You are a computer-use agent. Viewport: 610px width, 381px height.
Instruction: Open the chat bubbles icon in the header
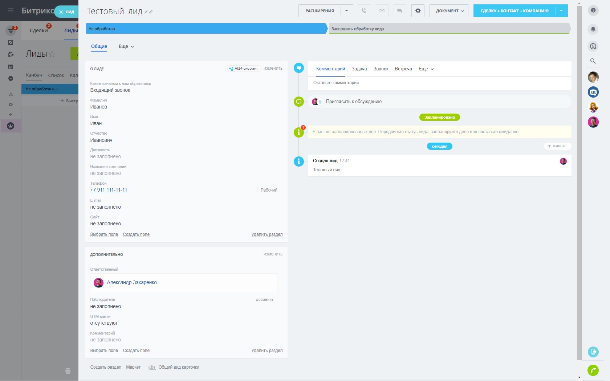click(400, 11)
